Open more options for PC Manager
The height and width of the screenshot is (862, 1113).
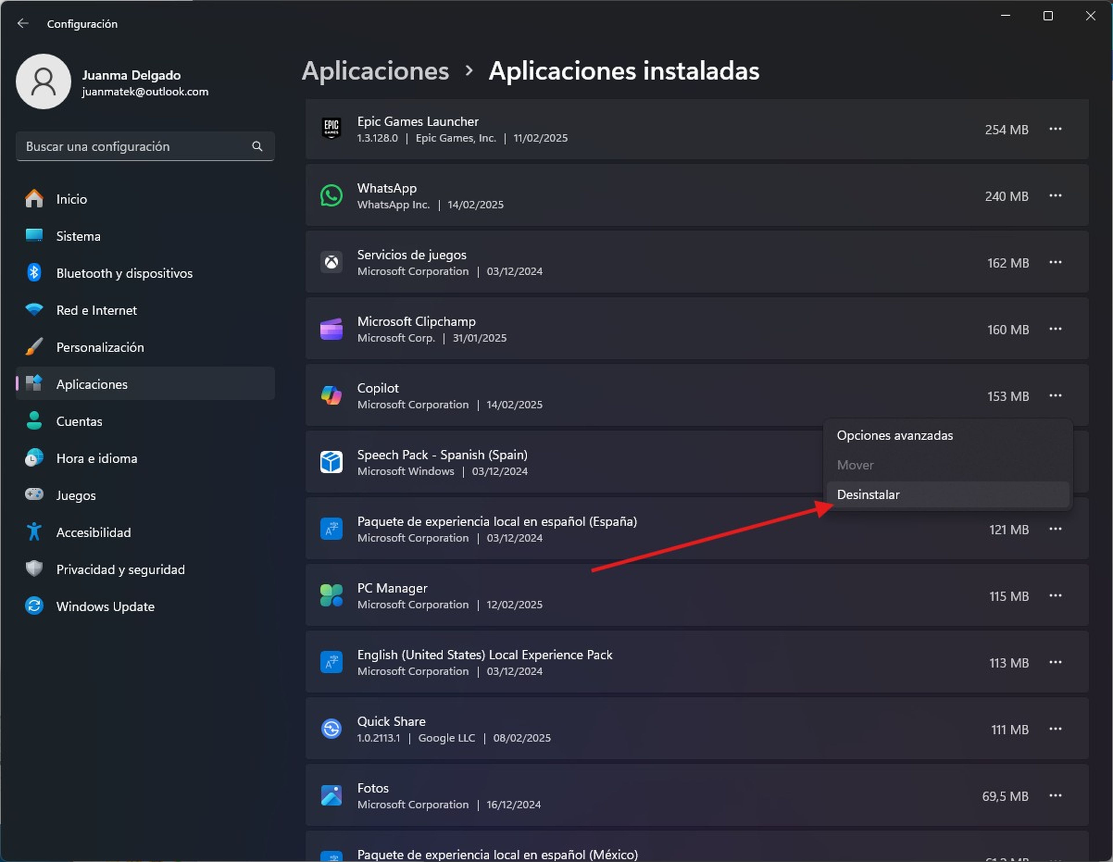[1055, 595]
